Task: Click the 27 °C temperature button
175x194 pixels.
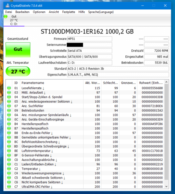Action: 18,72
